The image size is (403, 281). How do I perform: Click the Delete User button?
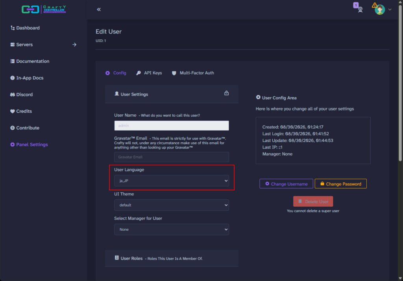[x=313, y=202]
